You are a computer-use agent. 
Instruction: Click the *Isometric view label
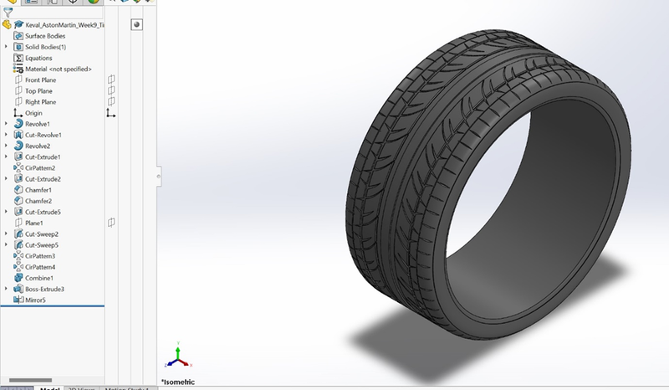pyautogui.click(x=178, y=382)
